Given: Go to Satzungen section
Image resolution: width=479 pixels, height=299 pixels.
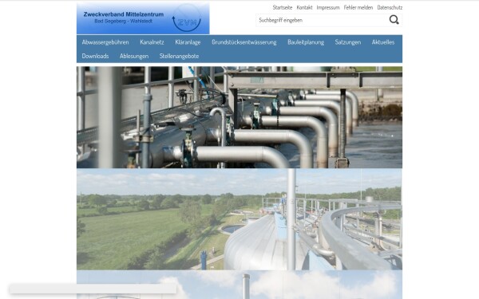Looking at the screenshot, I should pyautogui.click(x=347, y=42).
